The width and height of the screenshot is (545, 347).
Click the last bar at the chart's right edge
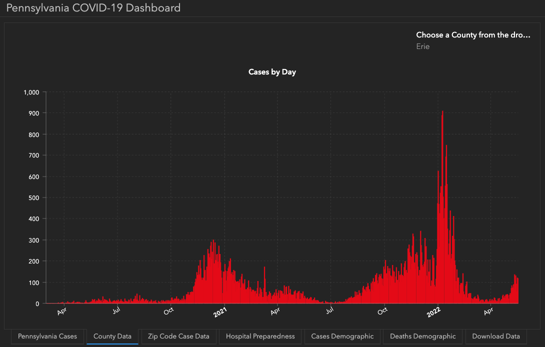tap(517, 292)
